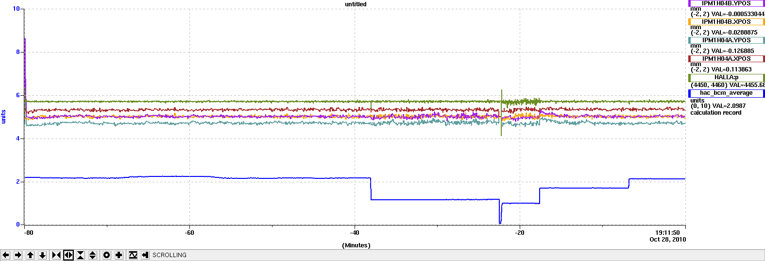This screenshot has width=765, height=261.
Task: Click the '6' y-axis tick label
Action: [18, 95]
